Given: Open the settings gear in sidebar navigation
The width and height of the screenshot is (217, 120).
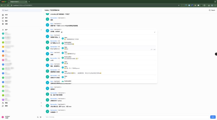Looking at the screenshot, I should (x=3, y=24).
